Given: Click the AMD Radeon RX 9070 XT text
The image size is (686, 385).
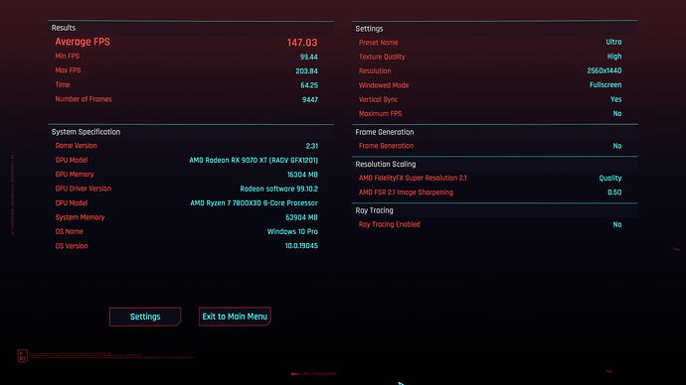Looking at the screenshot, I should 254,160.
